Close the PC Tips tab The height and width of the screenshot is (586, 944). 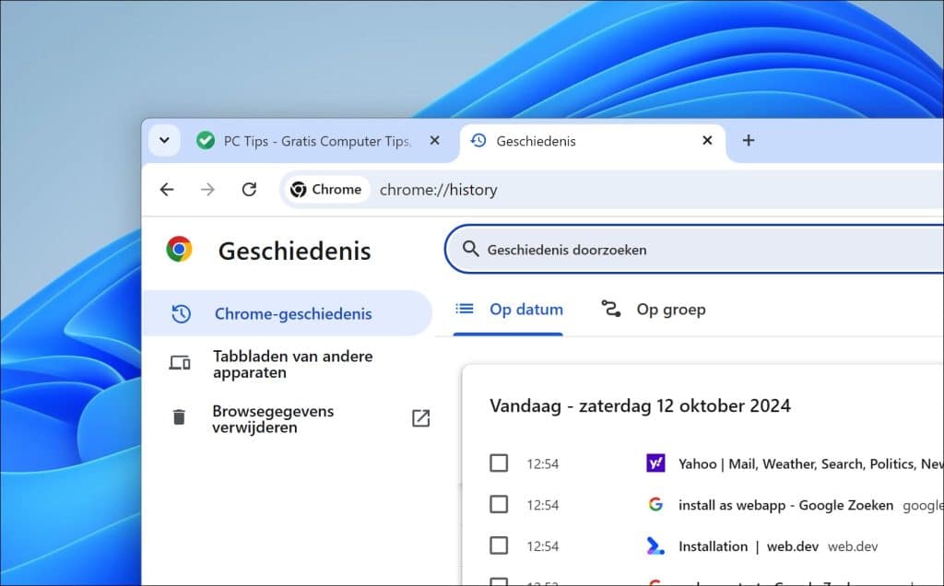coord(435,140)
